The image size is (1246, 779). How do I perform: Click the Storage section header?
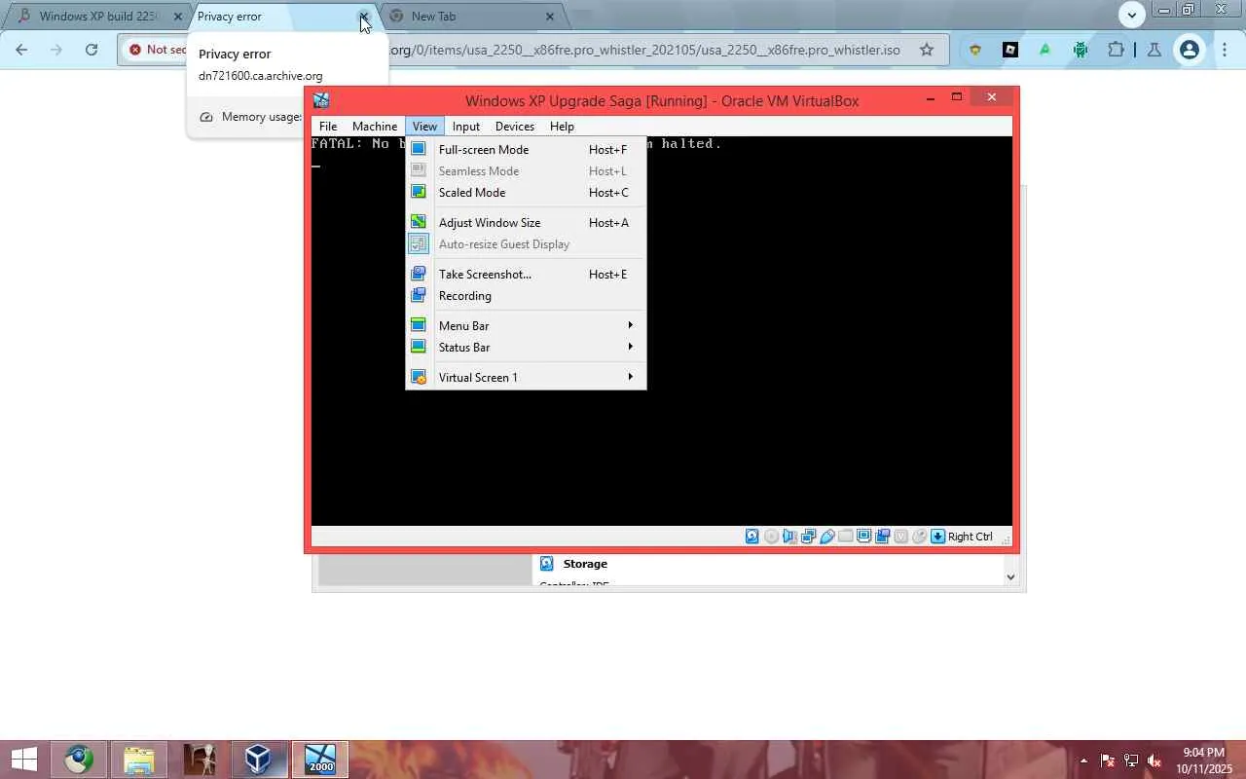tap(585, 564)
